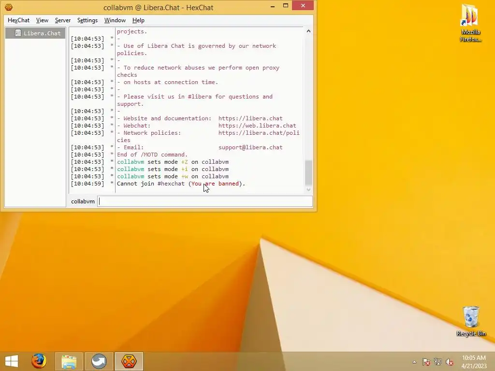
Task: Open the Window menu
Action: coord(115,20)
